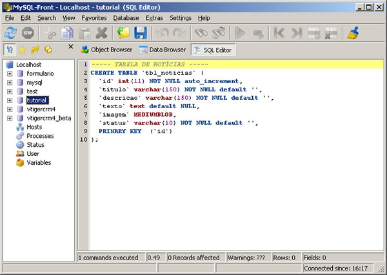This screenshot has width=387, height=275.
Task: Click the SQL files folder icon
Action: coord(48,50)
